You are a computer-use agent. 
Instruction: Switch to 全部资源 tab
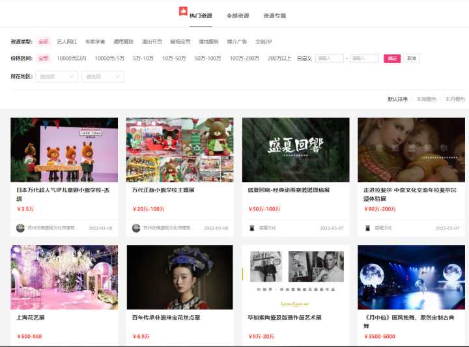coord(238,16)
